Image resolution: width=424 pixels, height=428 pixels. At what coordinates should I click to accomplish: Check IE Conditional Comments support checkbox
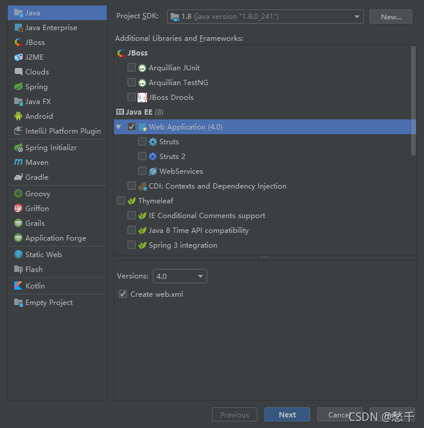click(132, 215)
